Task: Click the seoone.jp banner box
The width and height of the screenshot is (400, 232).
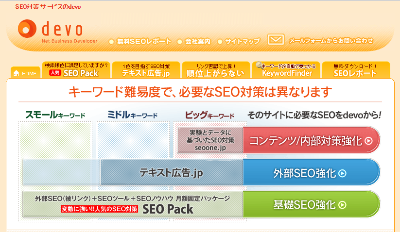Action: coord(210,140)
